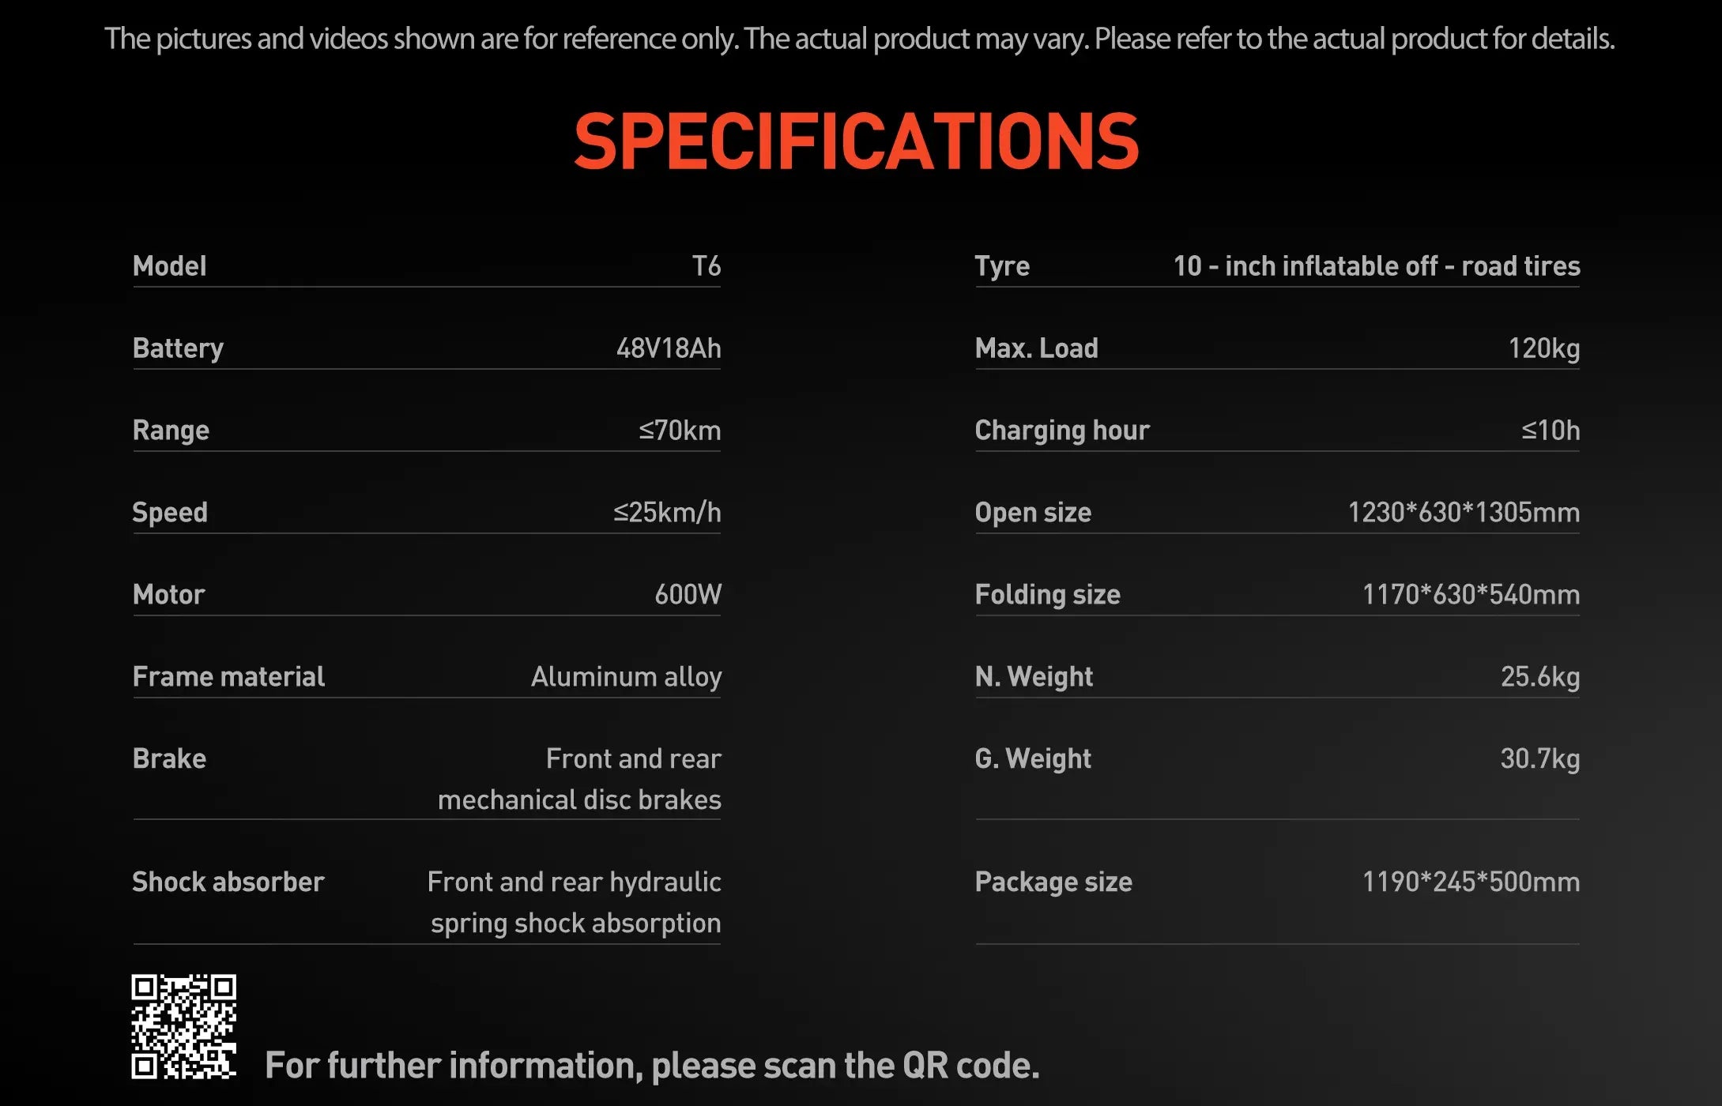Viewport: 1722px width, 1106px height.
Task: Click the SPECIFICATIONS heading
Action: click(x=856, y=141)
